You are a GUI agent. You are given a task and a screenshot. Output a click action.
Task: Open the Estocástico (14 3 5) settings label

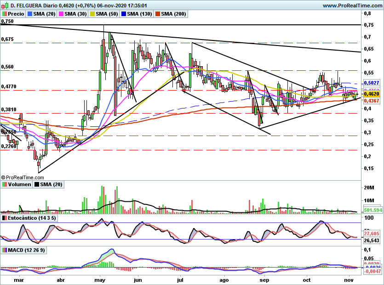pyautogui.click(x=32, y=218)
